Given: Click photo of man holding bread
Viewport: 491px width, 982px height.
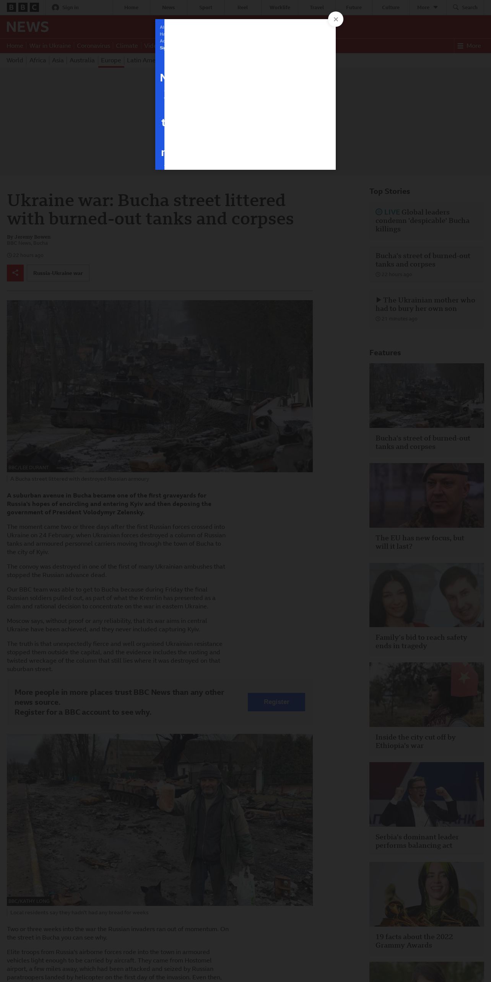Looking at the screenshot, I should pyautogui.click(x=160, y=819).
